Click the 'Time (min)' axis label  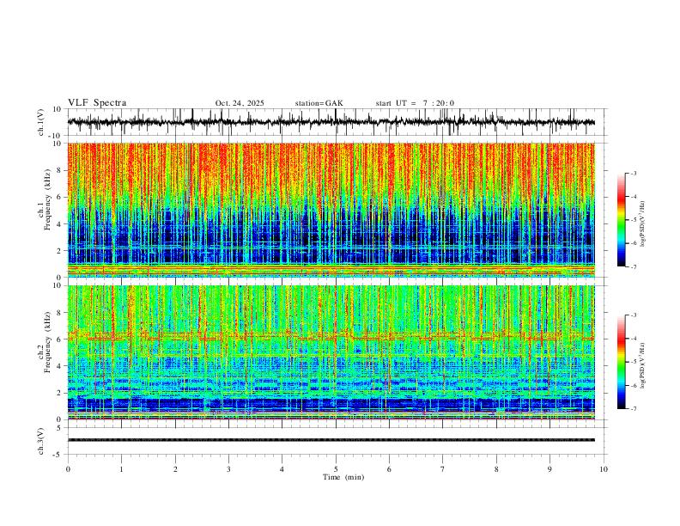pos(343,477)
